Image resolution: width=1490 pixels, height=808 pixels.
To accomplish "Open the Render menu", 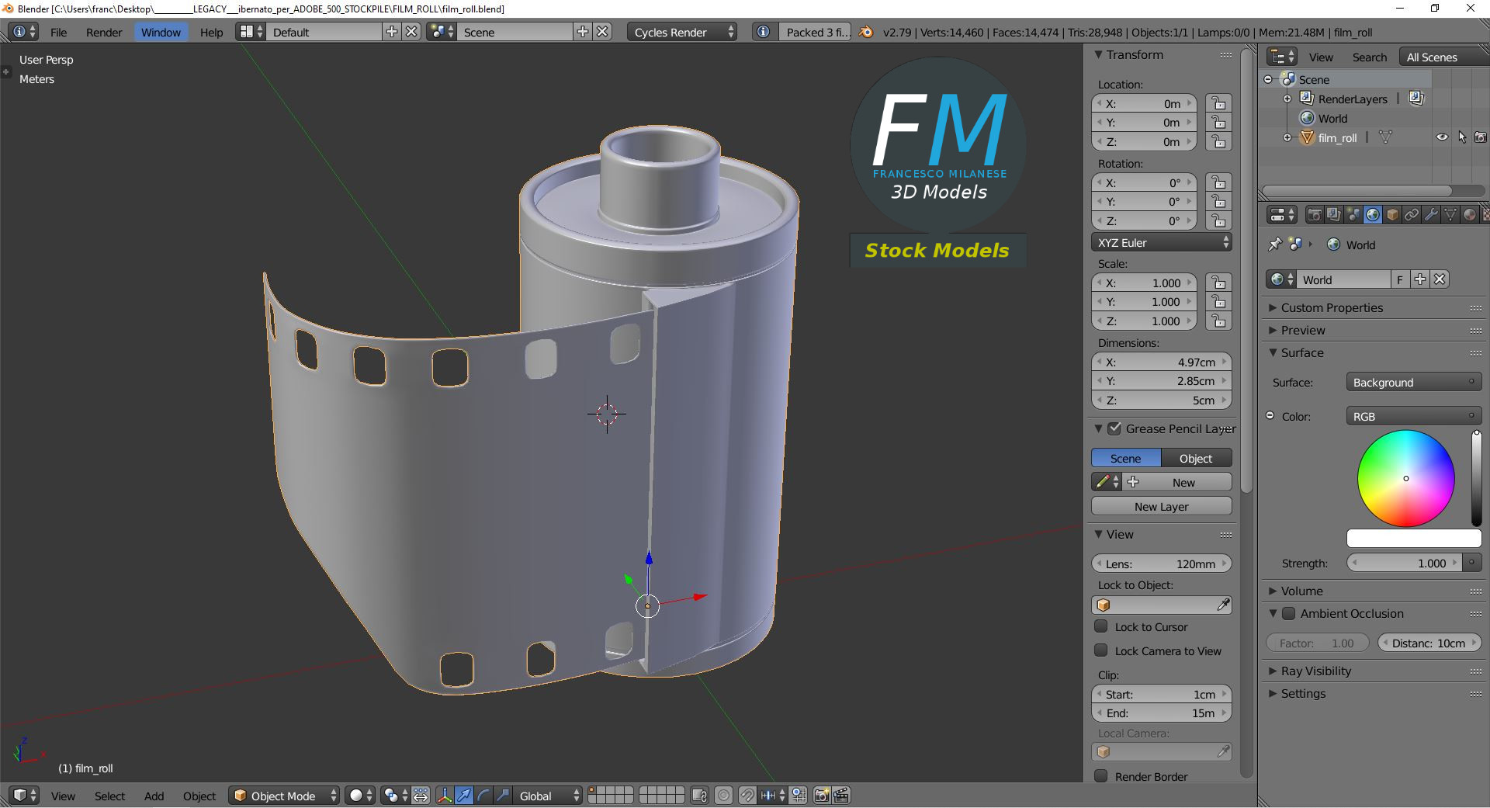I will coord(104,32).
